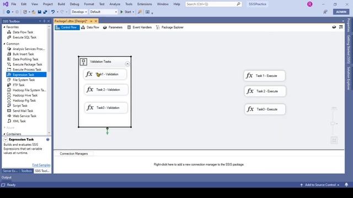Switch to the Event Handlers tab

pos(140,27)
